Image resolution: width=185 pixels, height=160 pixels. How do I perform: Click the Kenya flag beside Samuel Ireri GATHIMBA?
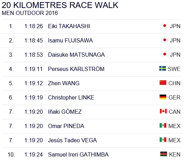pyautogui.click(x=163, y=154)
